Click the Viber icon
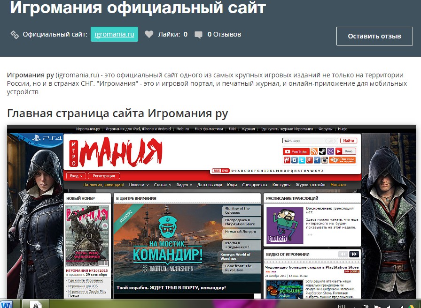The height and width of the screenshot is (308, 421). [x=330, y=151]
